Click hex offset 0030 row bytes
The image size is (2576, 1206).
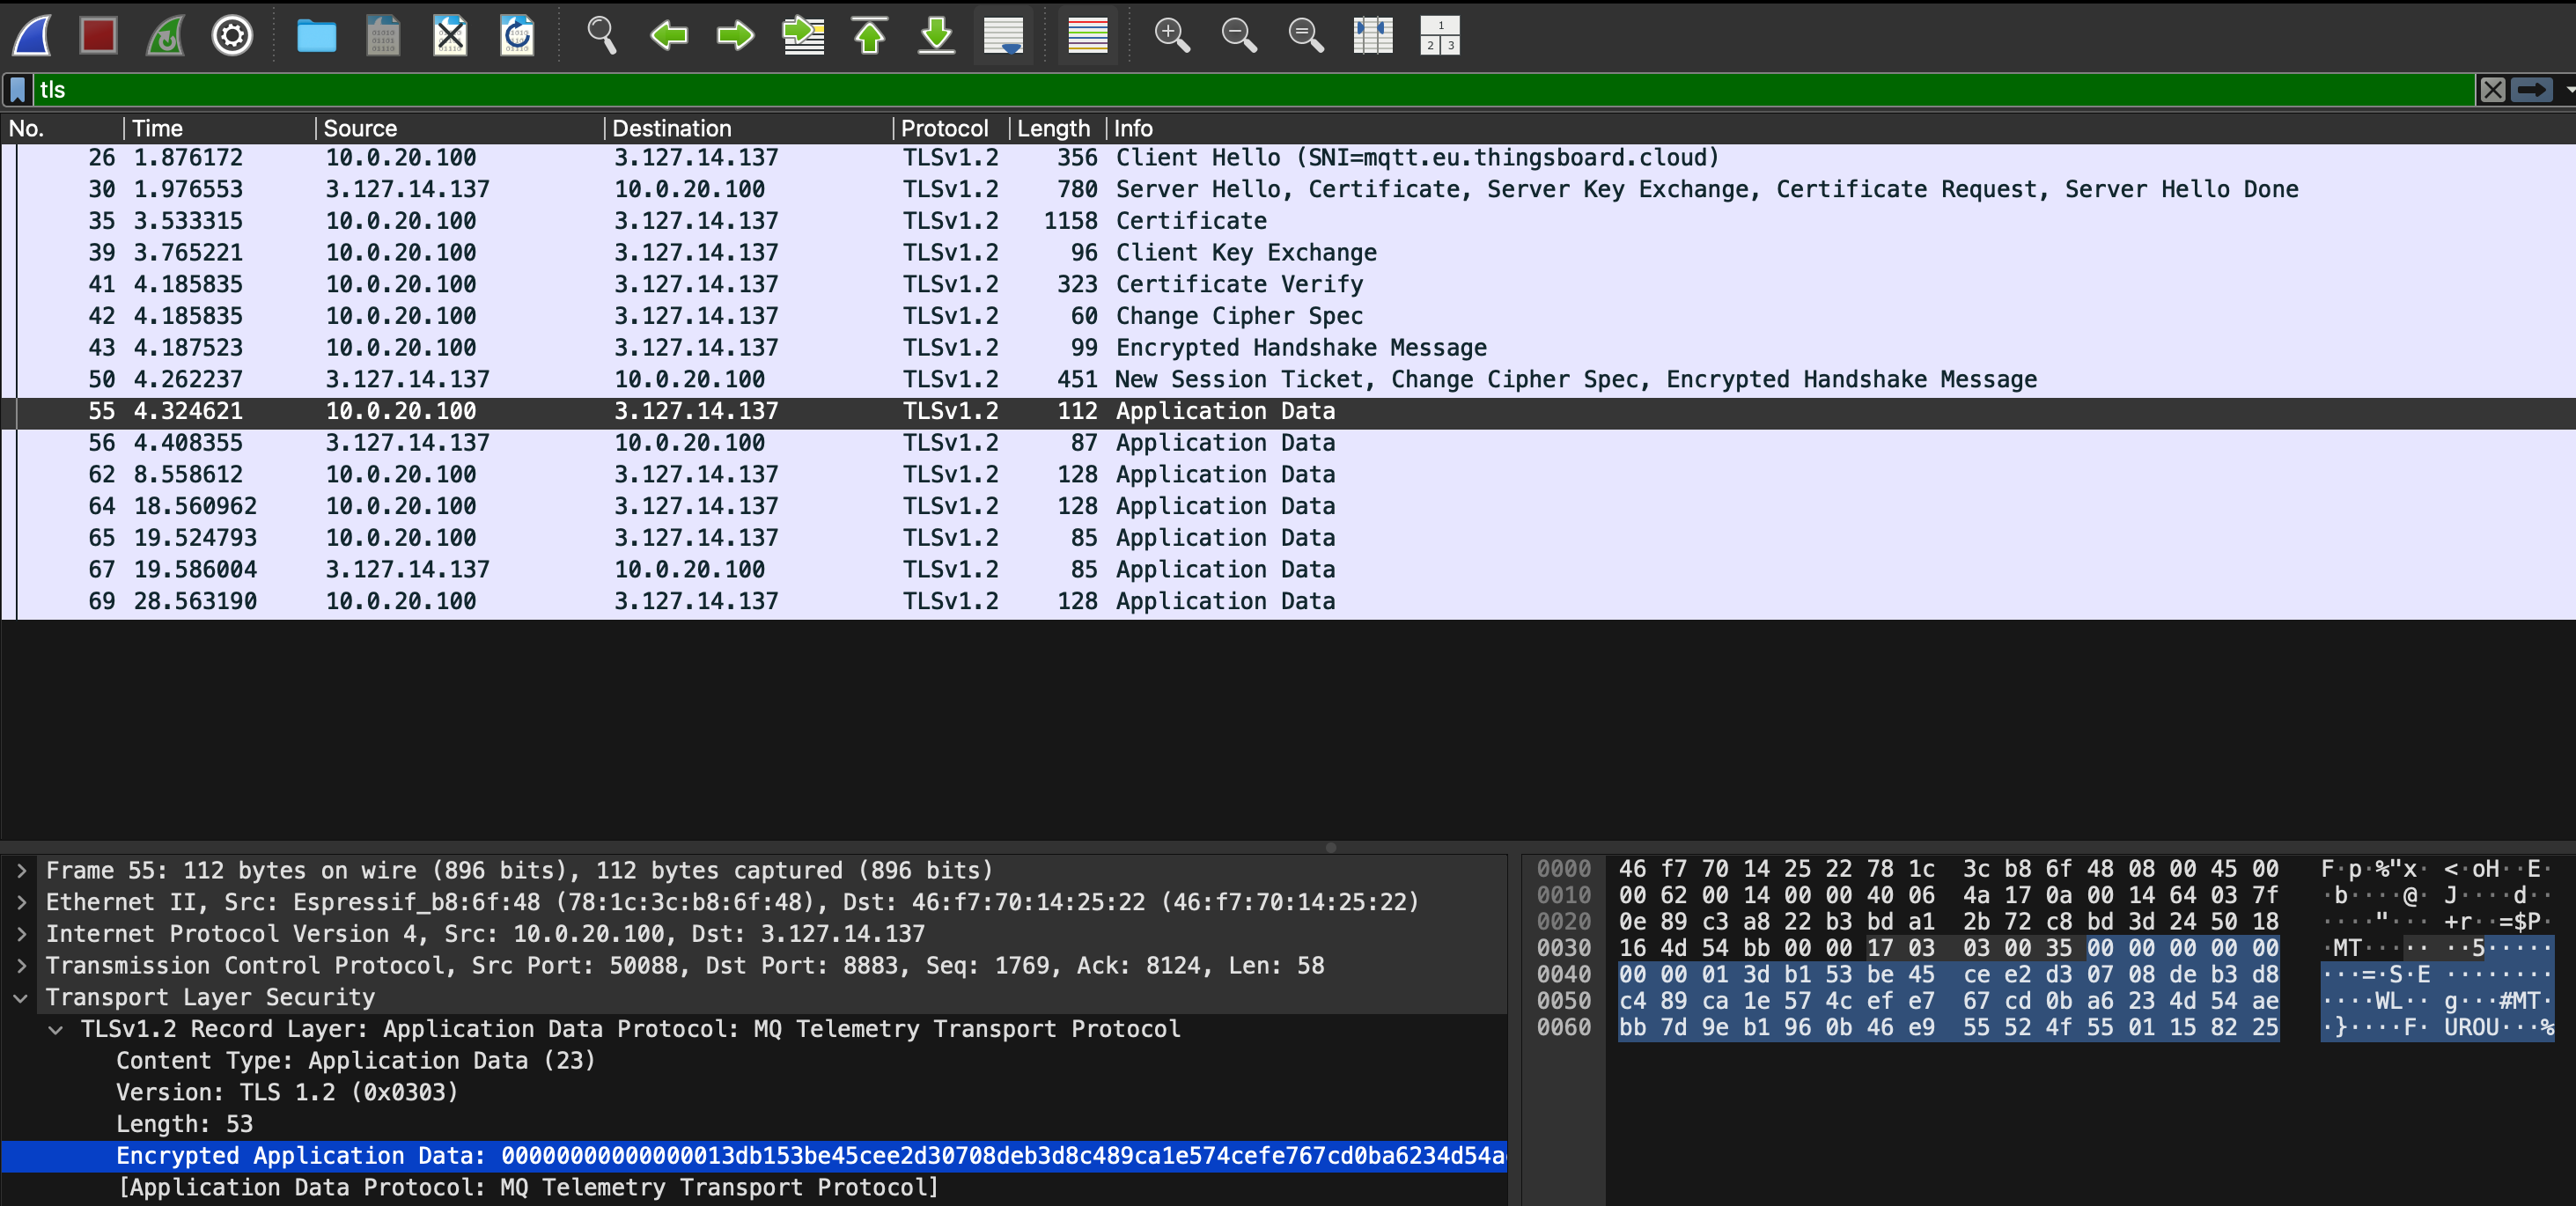(x=1947, y=948)
